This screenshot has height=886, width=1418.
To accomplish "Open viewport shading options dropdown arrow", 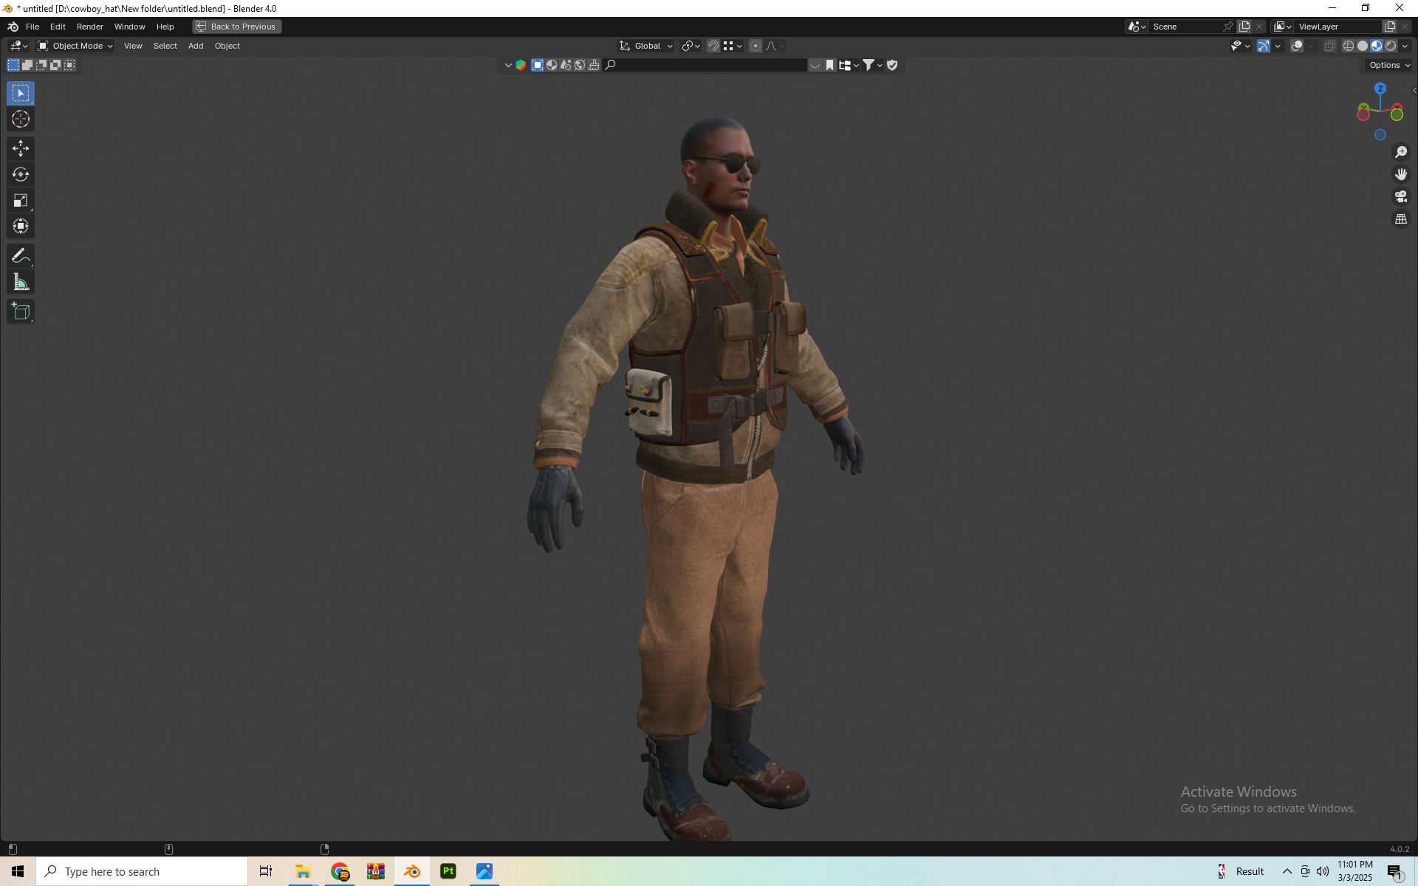I will pyautogui.click(x=1405, y=46).
